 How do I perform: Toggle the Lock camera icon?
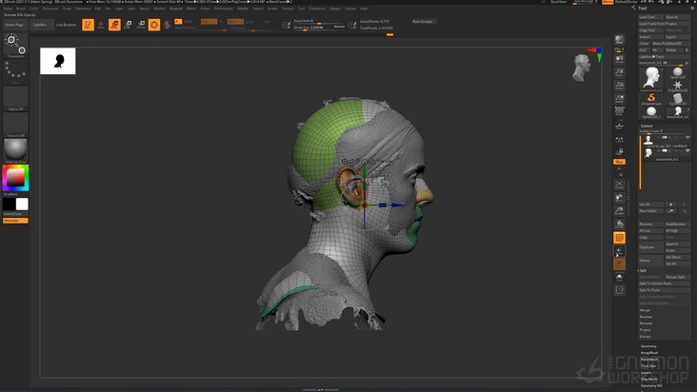pyautogui.click(x=619, y=153)
